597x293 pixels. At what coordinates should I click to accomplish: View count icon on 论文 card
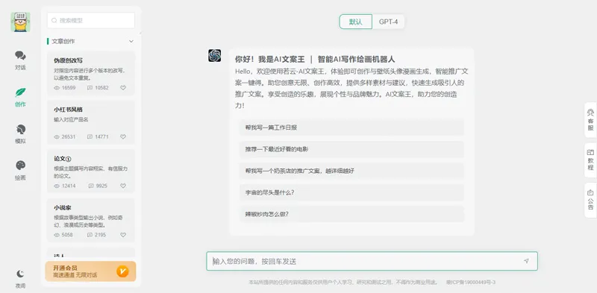[x=57, y=186]
